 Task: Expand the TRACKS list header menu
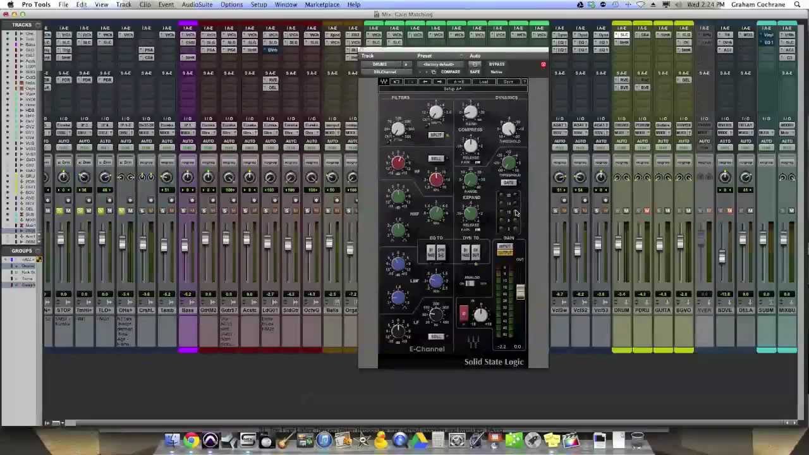(38, 25)
